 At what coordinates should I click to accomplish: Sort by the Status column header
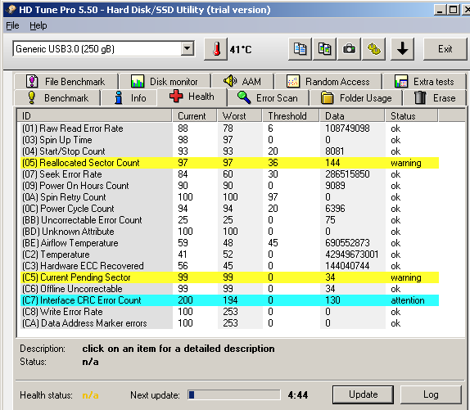point(412,116)
